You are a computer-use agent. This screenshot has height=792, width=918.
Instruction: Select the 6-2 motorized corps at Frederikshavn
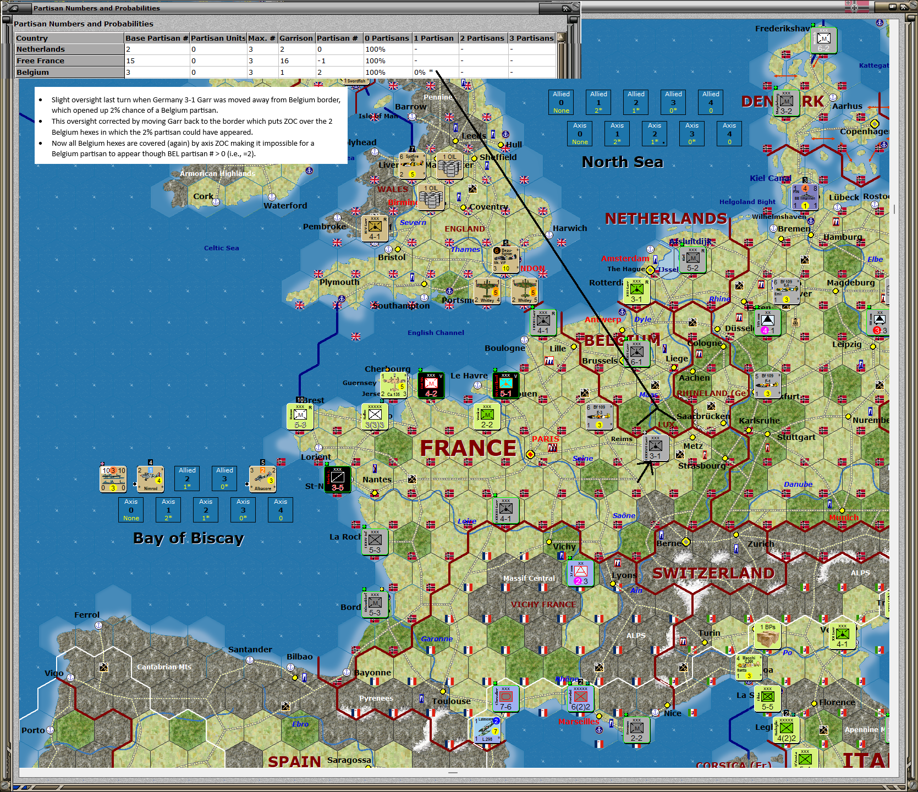click(824, 40)
